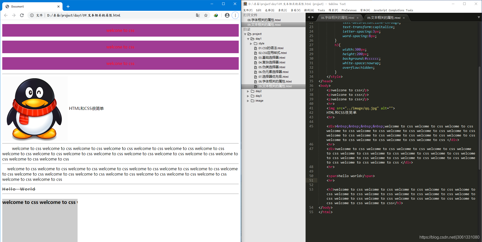
Task: Open the 项目(P) menu
Action: pyautogui.click(x=333, y=10)
